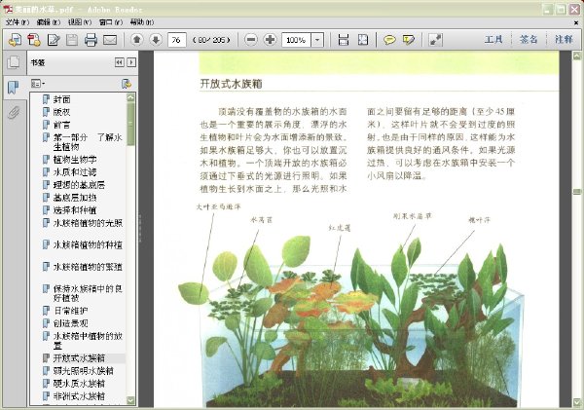The width and height of the screenshot is (584, 410).
Task: Select the 保持水族箱中的良好植被 bookmark
Action: [88, 293]
